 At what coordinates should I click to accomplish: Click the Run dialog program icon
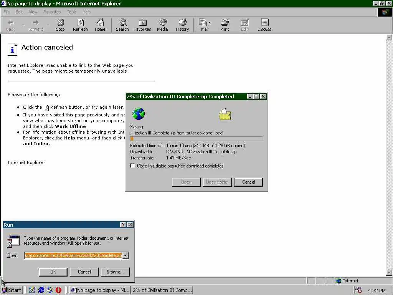tap(13, 241)
